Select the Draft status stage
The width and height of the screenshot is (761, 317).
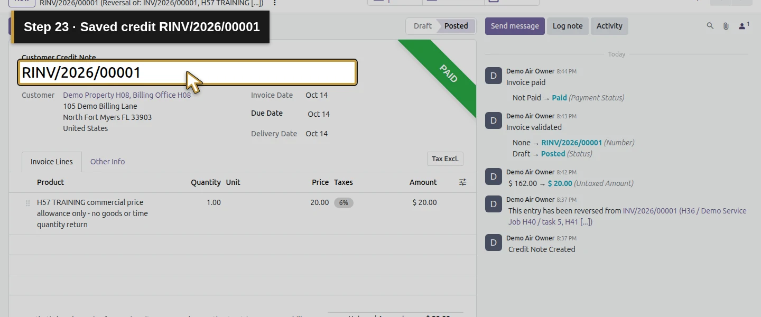point(422,26)
